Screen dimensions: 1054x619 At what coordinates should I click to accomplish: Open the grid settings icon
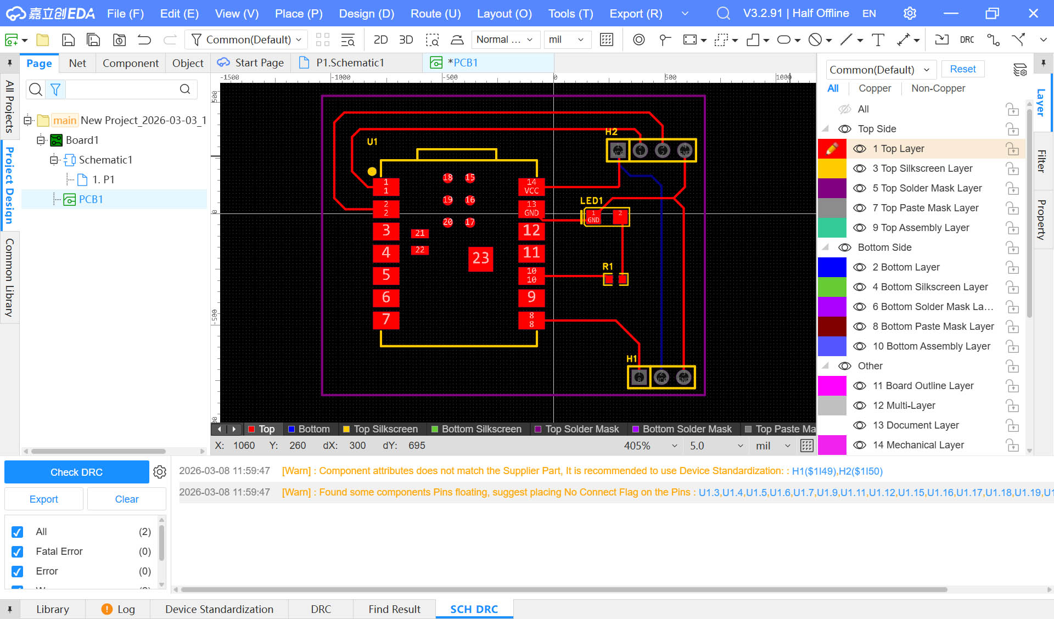pos(606,40)
